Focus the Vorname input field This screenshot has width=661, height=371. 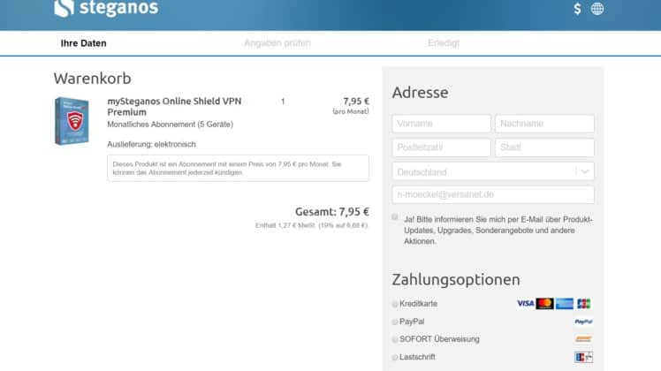441,124
